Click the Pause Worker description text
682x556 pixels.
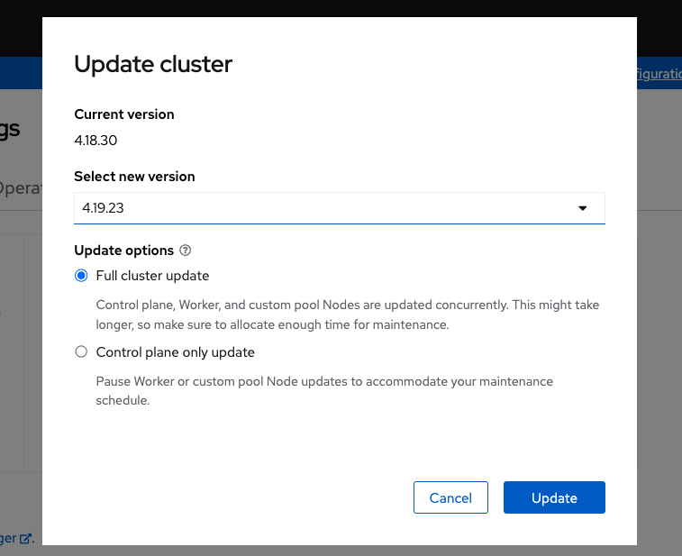coord(324,390)
